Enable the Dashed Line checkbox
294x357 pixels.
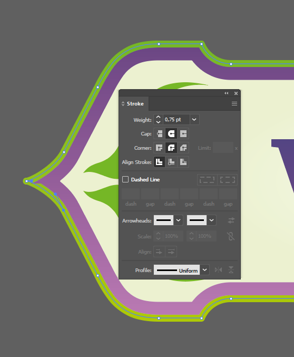tap(125, 179)
